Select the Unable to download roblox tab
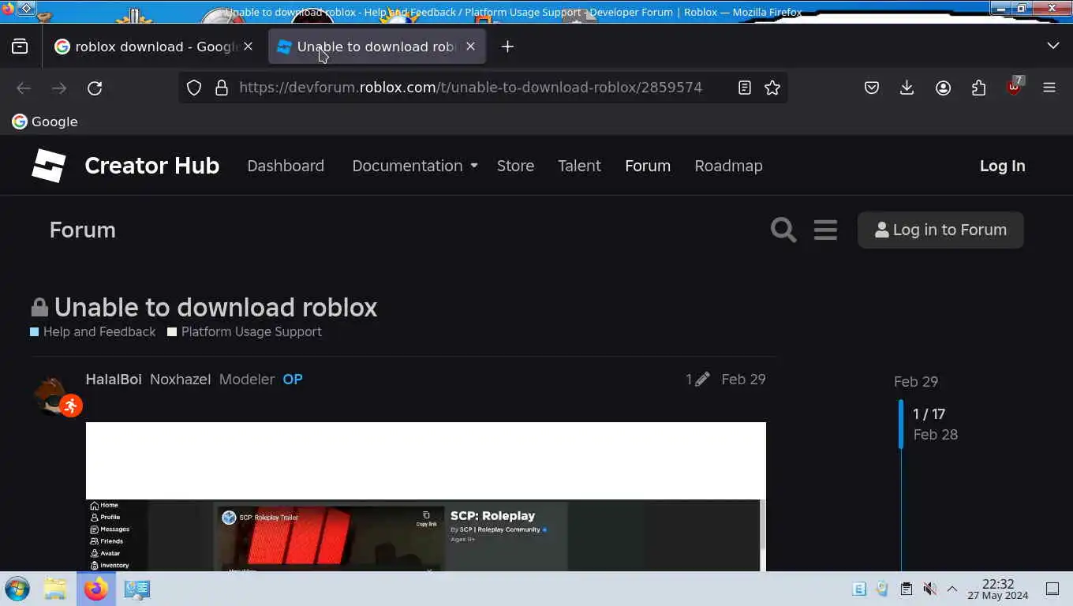Viewport: 1073px width, 606px height. (377, 47)
